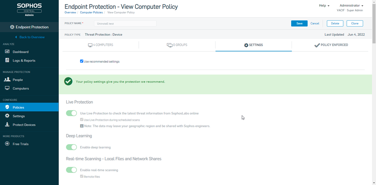
Task: Click the Free Trials plus icon
Action: 7,144
